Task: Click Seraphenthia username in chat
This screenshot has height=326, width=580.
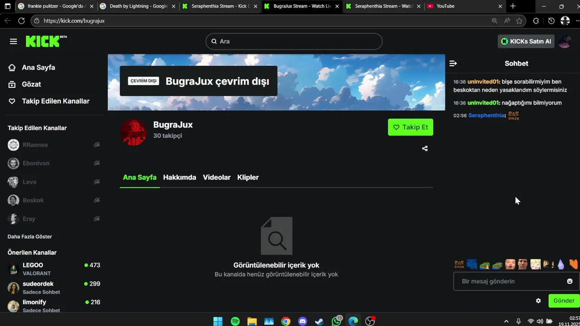Action: point(486,115)
